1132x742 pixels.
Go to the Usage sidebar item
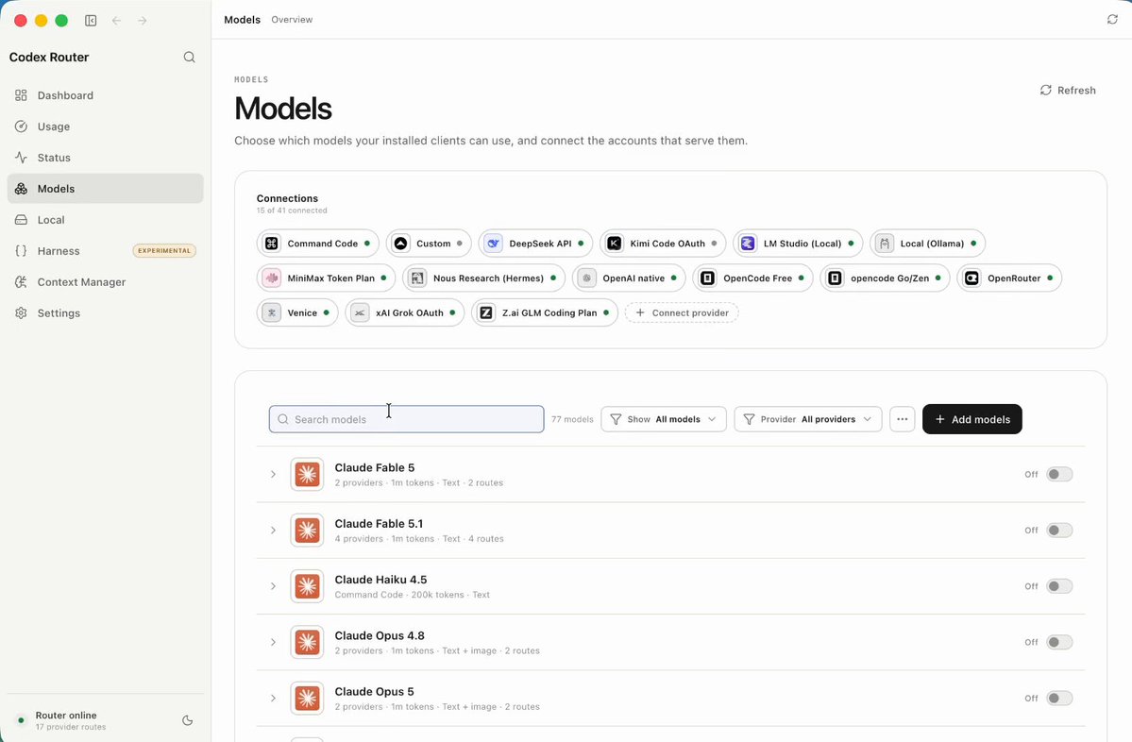106,126
